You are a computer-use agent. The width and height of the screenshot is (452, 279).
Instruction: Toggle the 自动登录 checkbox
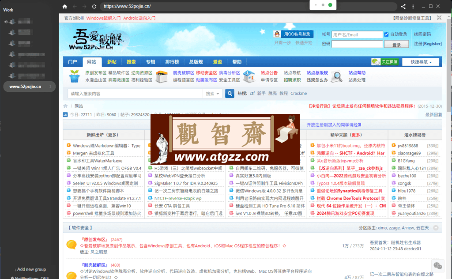[x=386, y=34]
